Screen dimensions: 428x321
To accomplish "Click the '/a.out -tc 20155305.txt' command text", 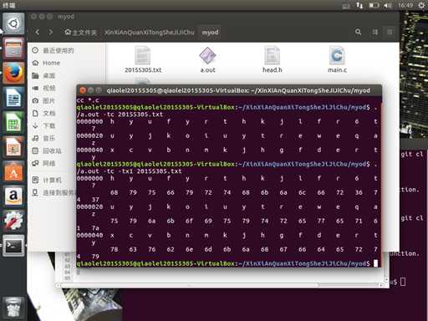I will [120, 115].
